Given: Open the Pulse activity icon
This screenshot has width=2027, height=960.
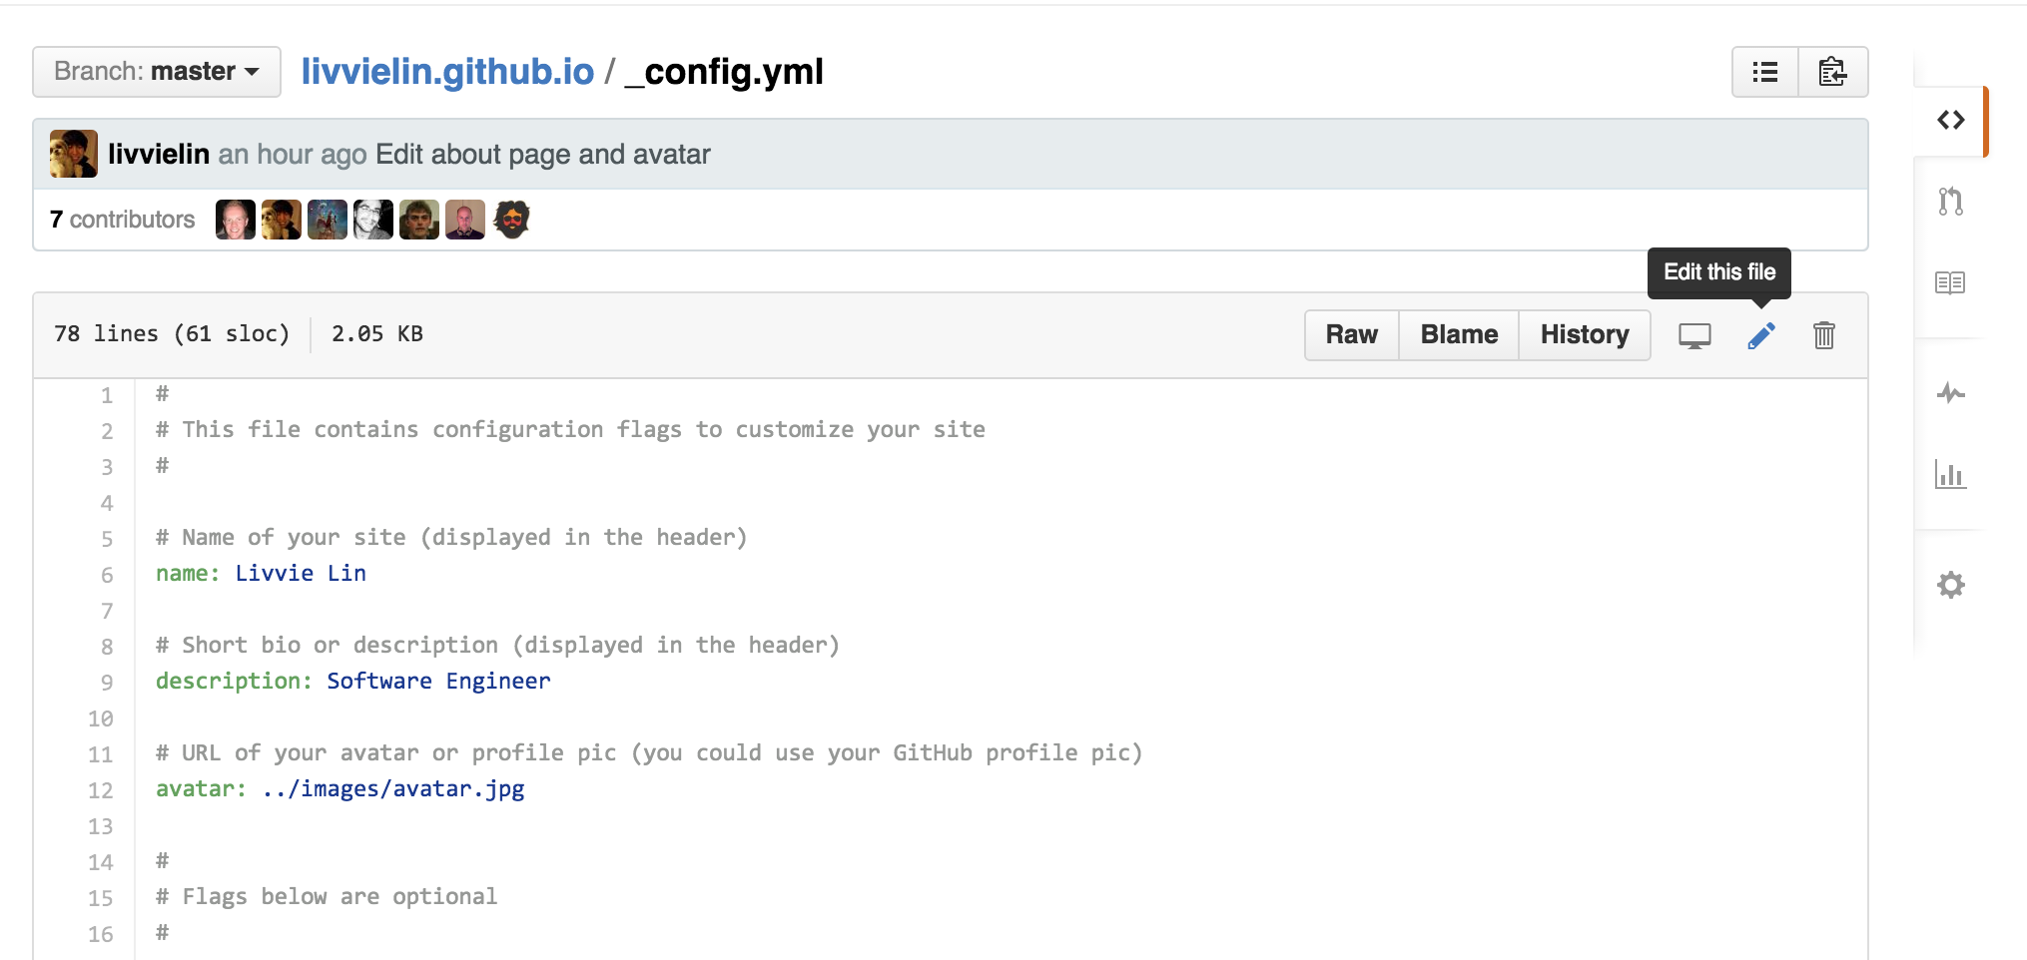Looking at the screenshot, I should [1950, 393].
